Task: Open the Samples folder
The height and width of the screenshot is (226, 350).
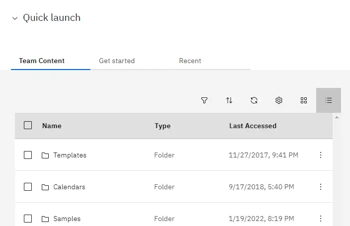Action: pyautogui.click(x=67, y=219)
